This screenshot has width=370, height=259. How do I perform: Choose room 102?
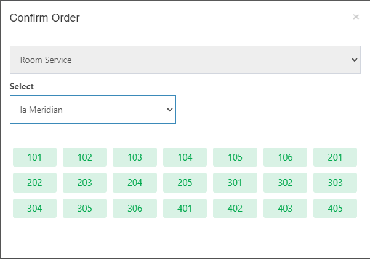85,157
